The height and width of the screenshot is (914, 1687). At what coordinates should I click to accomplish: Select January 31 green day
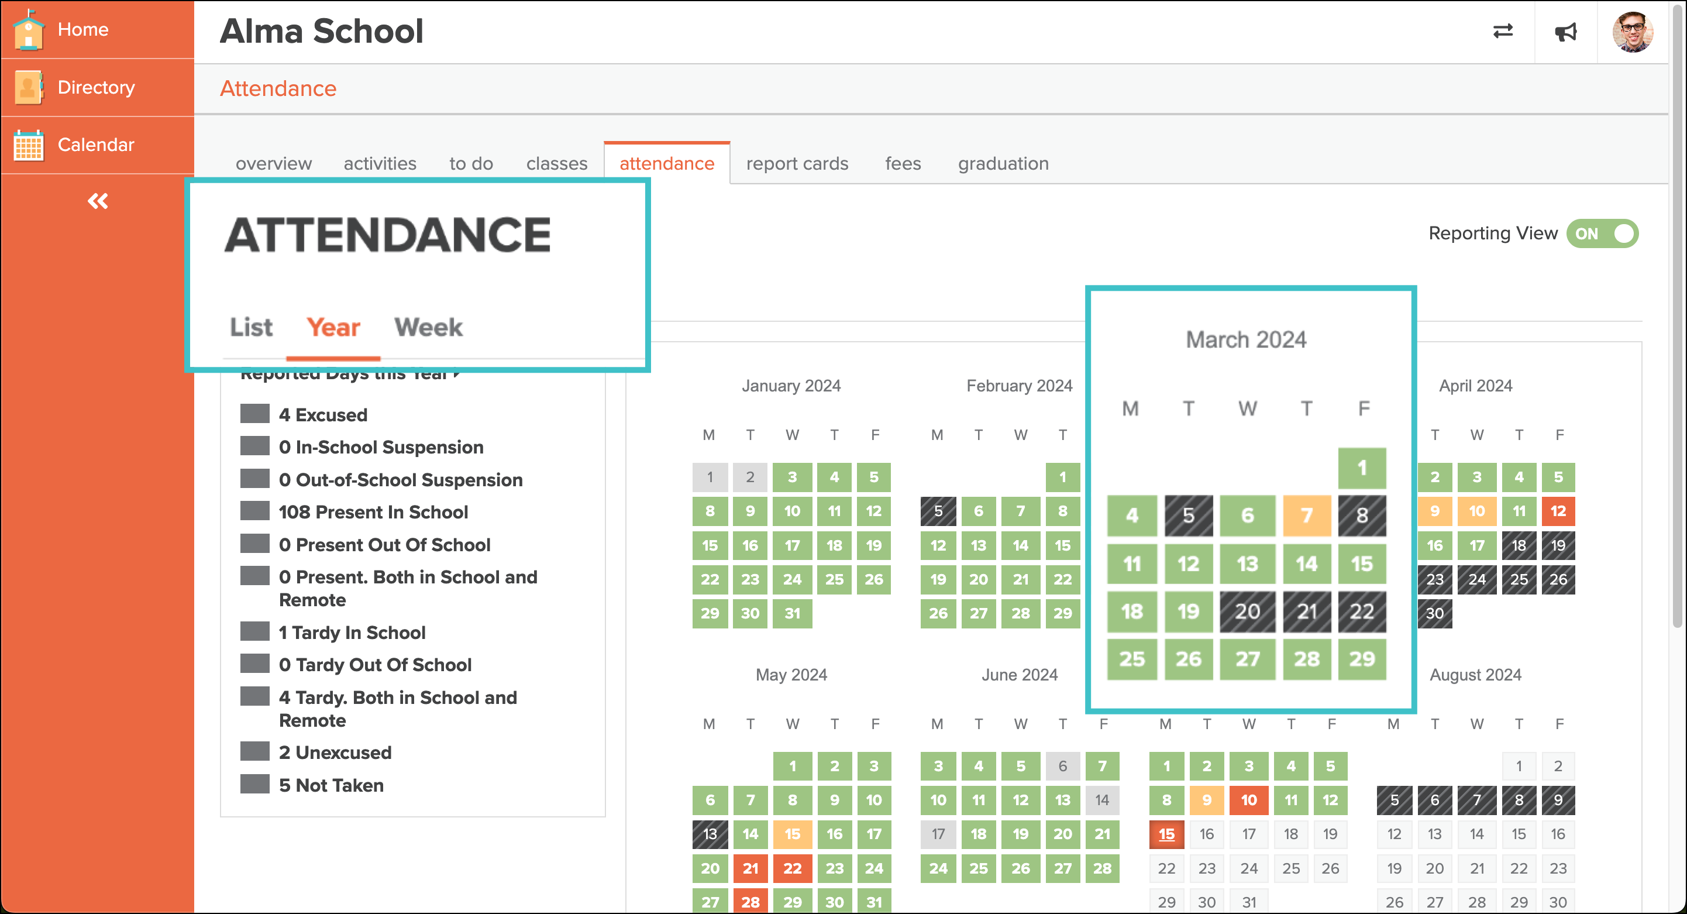coord(793,613)
